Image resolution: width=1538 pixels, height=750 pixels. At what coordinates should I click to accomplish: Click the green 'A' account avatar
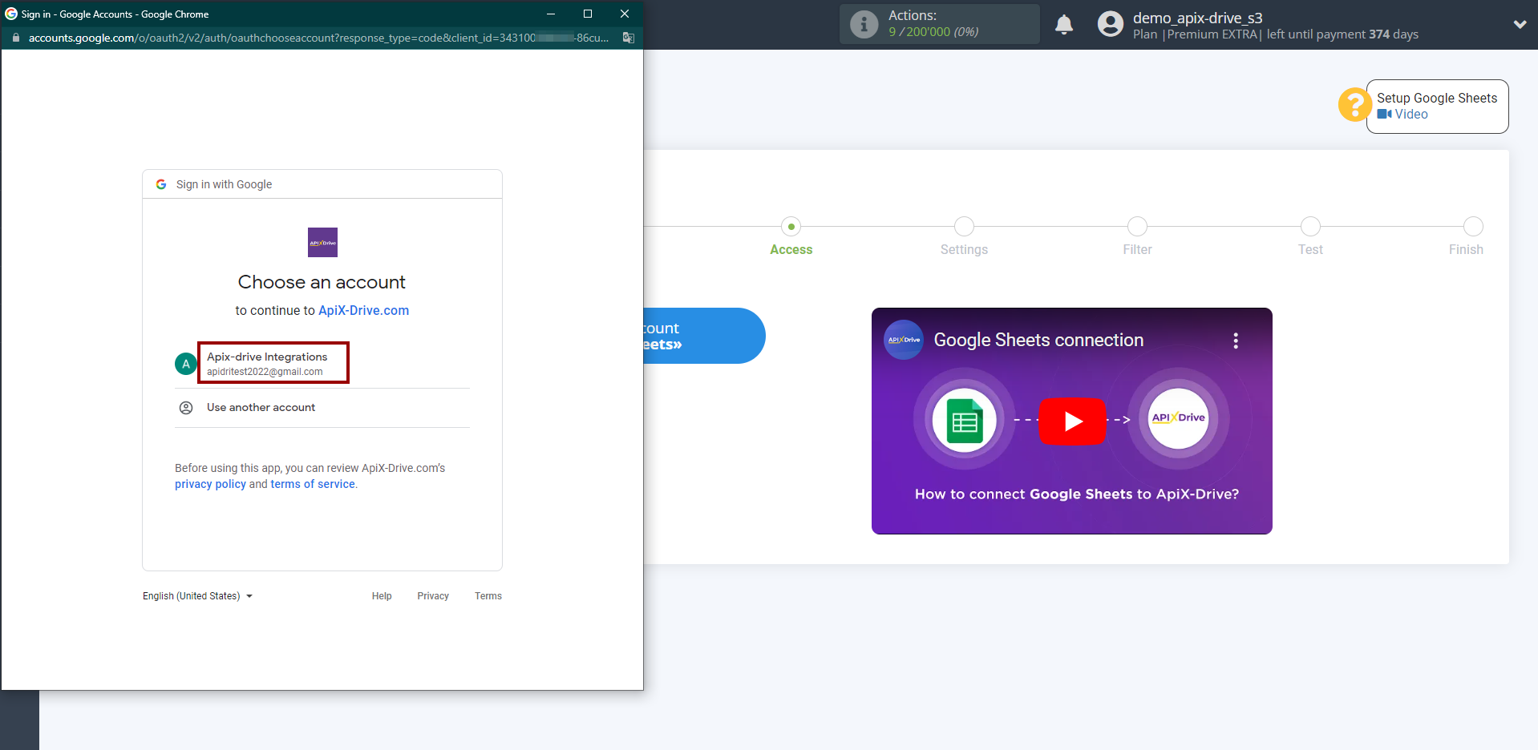point(186,364)
